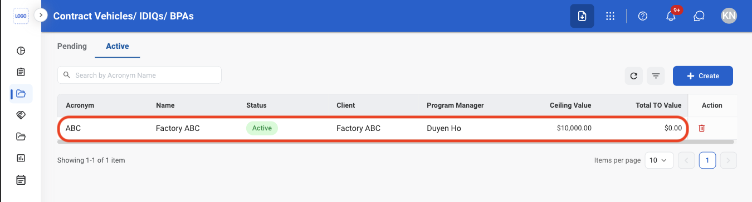
Task: Open the active open-folder sidebar icon
Action: 21,94
